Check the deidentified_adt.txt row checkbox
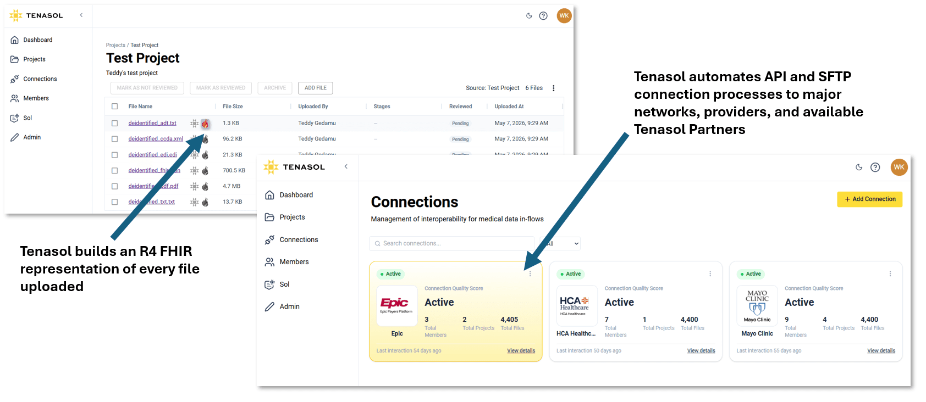The height and width of the screenshot is (402, 926). 115,124
